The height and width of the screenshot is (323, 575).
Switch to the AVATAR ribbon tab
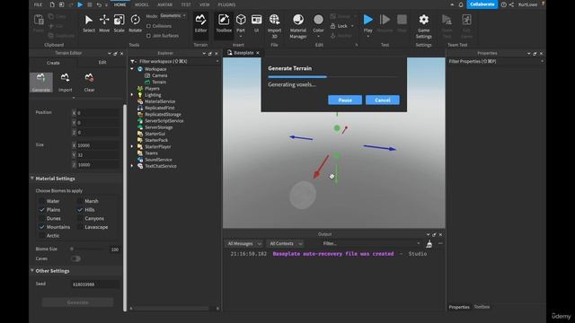[164, 4]
